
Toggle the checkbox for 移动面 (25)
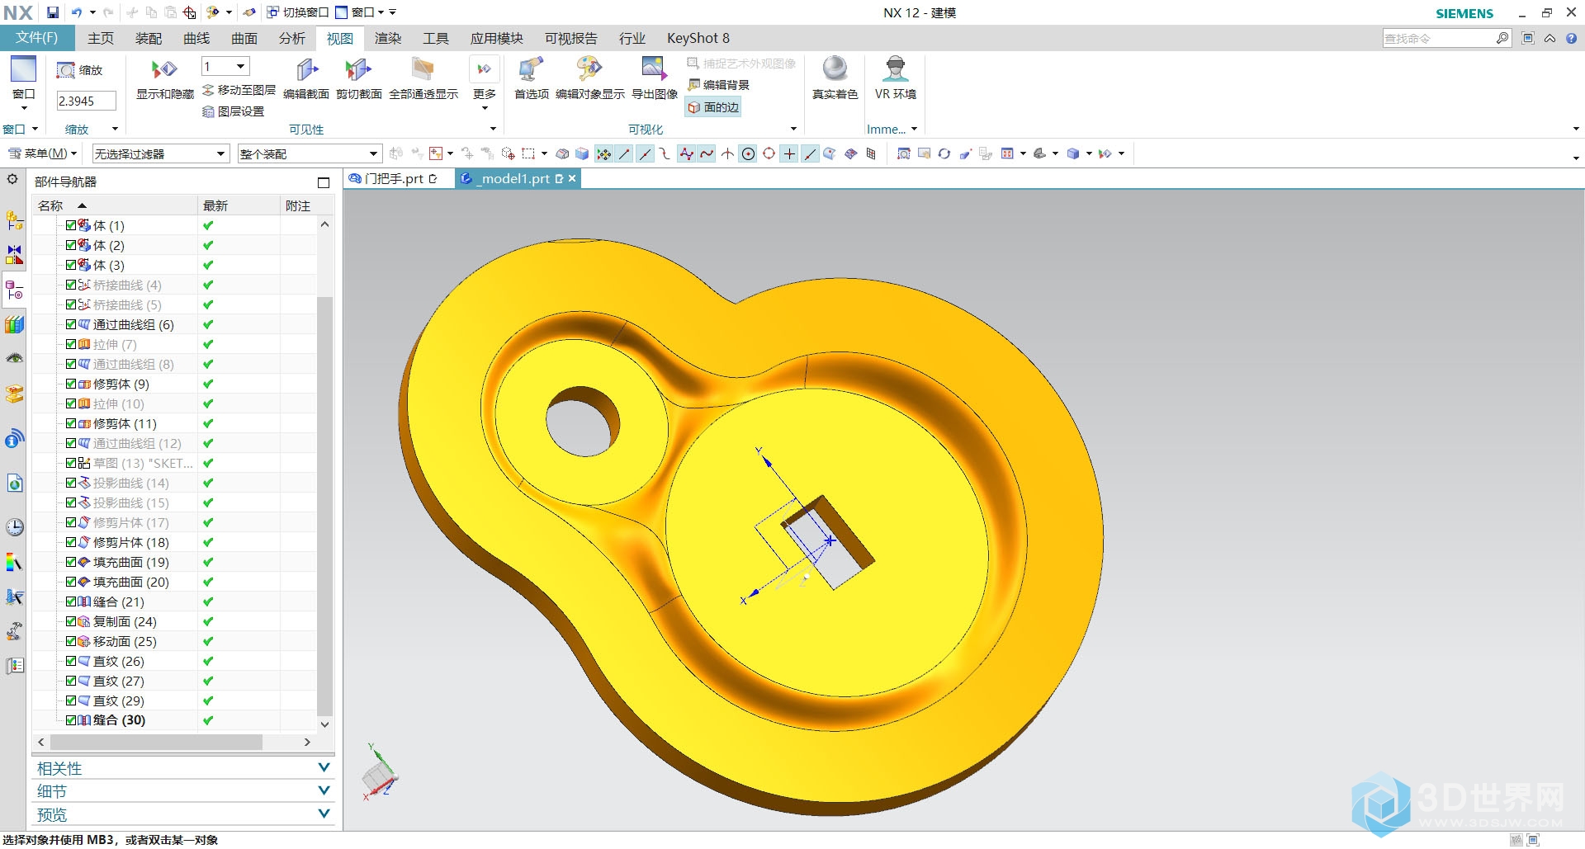pyautogui.click(x=71, y=641)
